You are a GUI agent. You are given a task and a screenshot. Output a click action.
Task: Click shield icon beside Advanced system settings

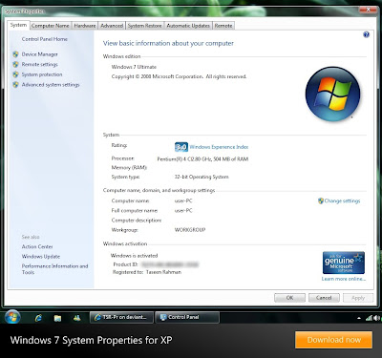15,85
